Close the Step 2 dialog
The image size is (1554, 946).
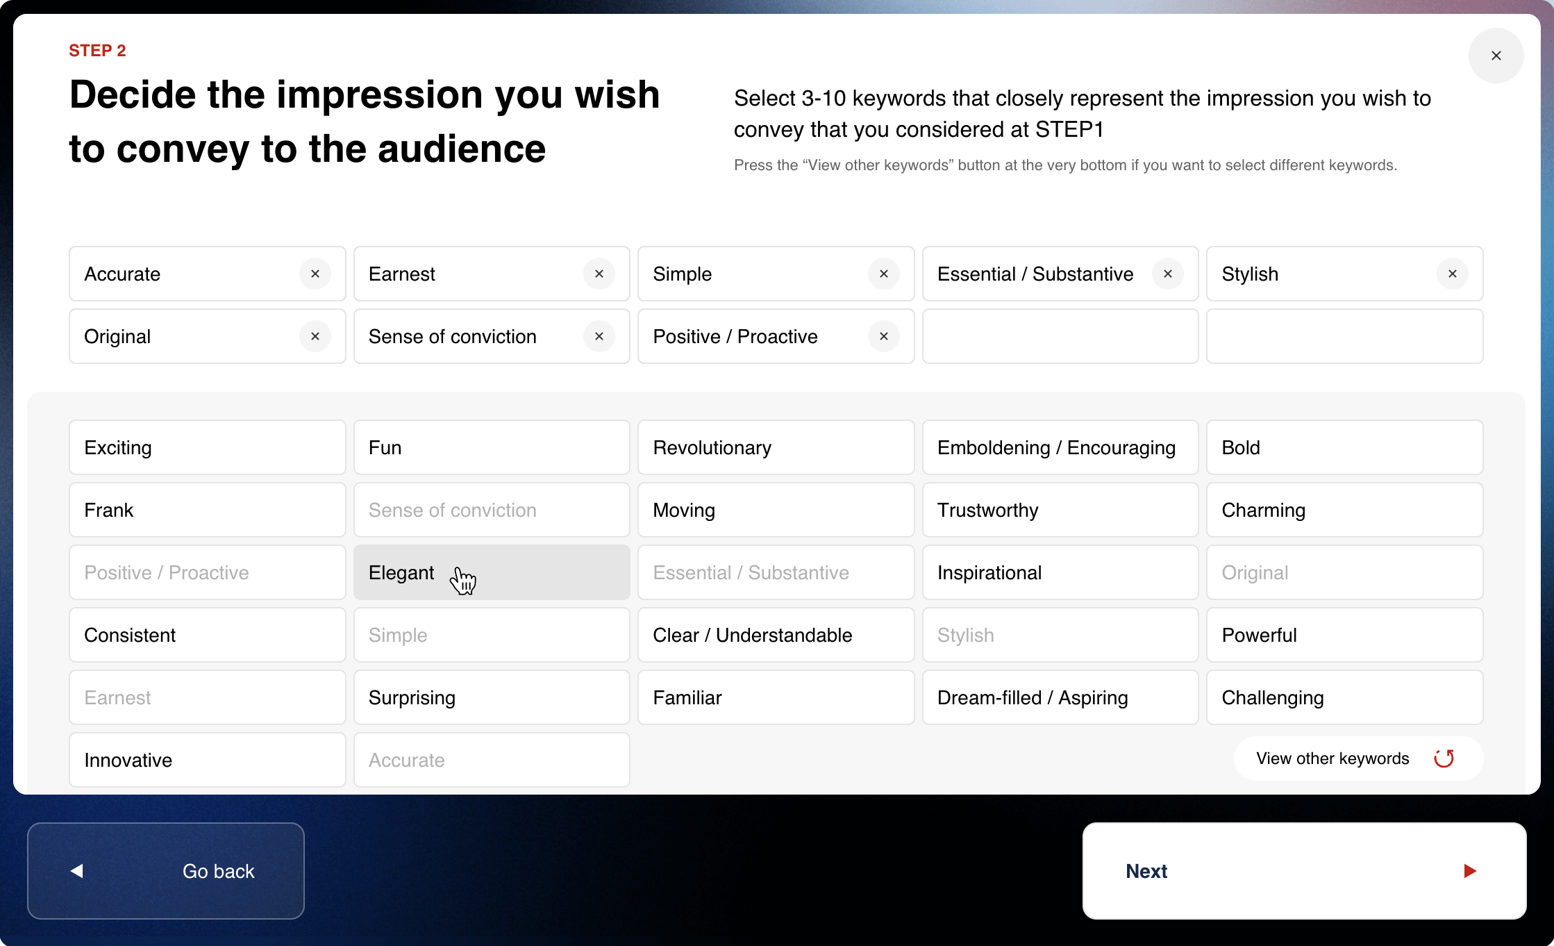point(1496,56)
